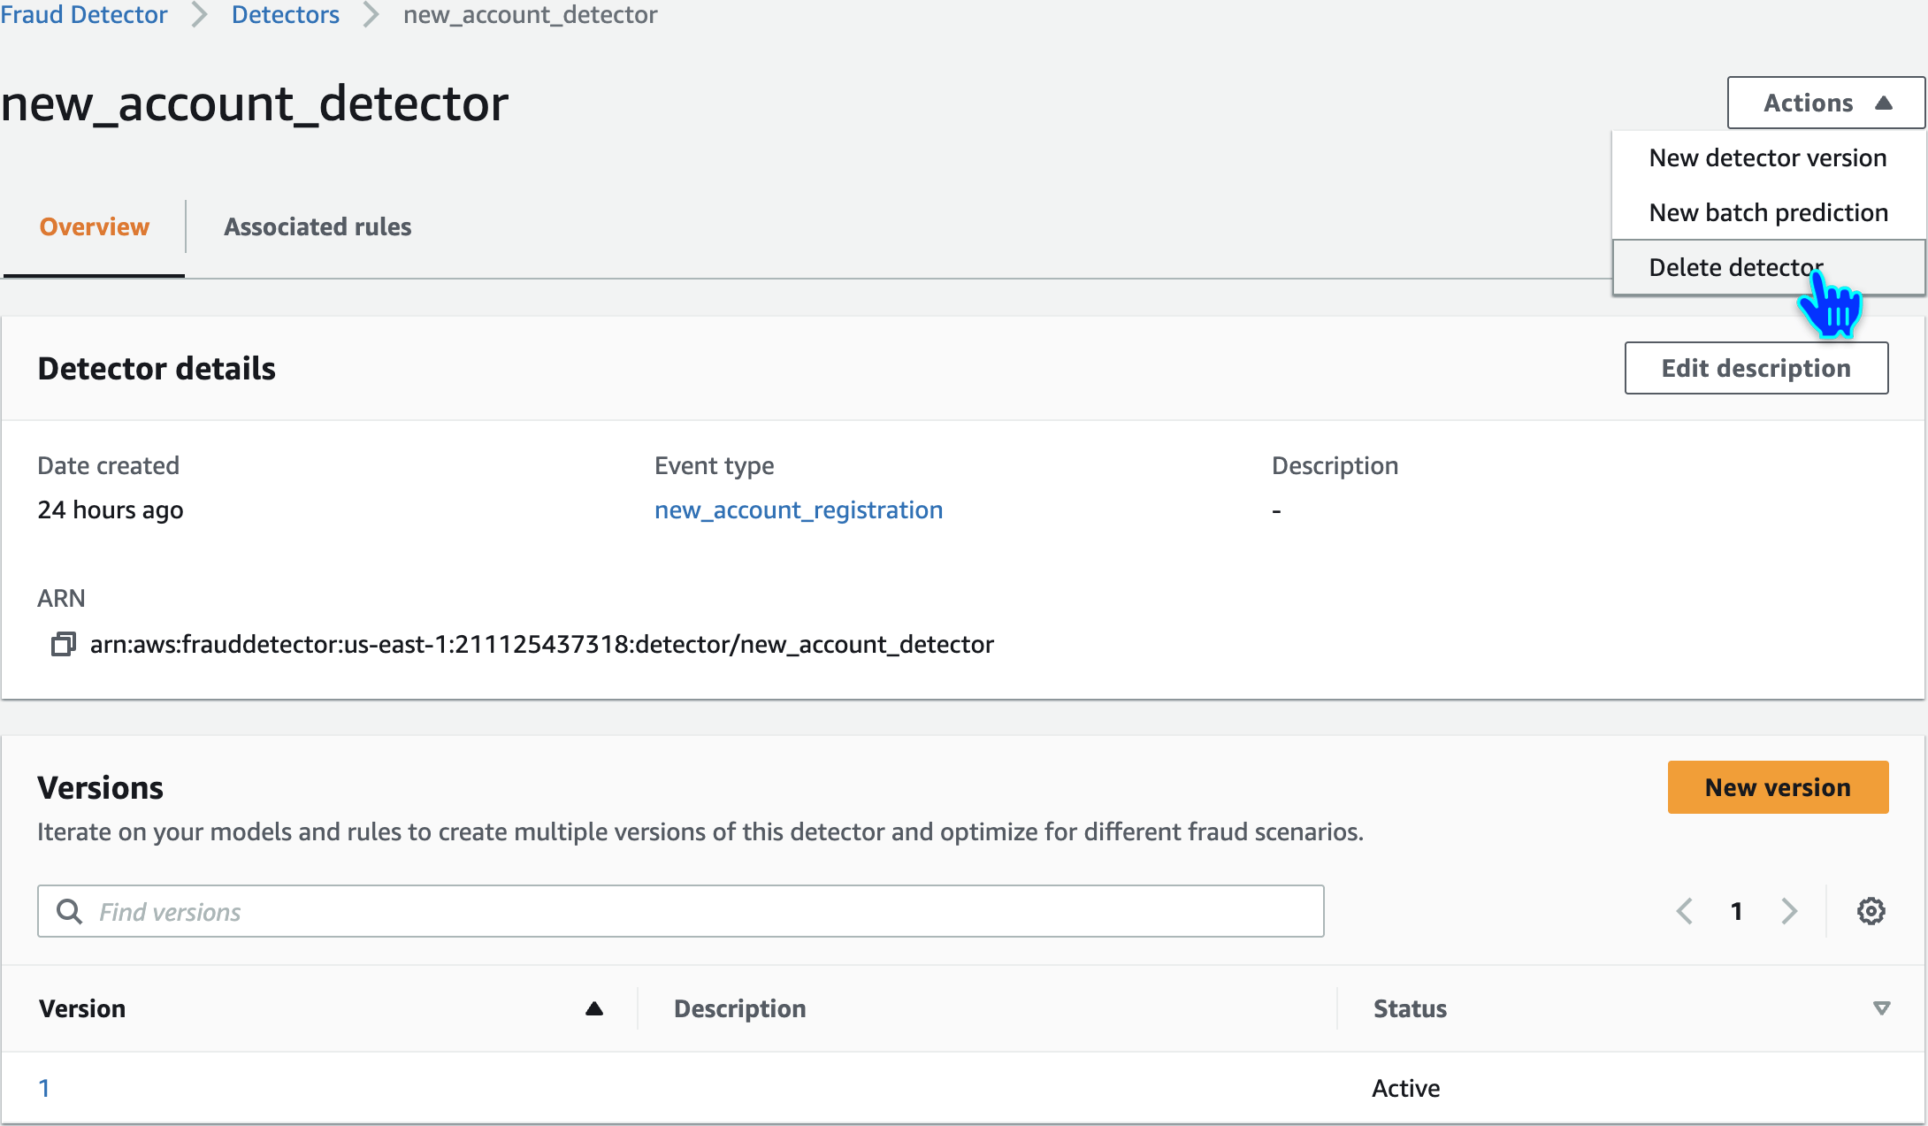Screen dimensions: 1928x1126
Task: Copy the detector ARN with copy icon
Action: tap(63, 644)
